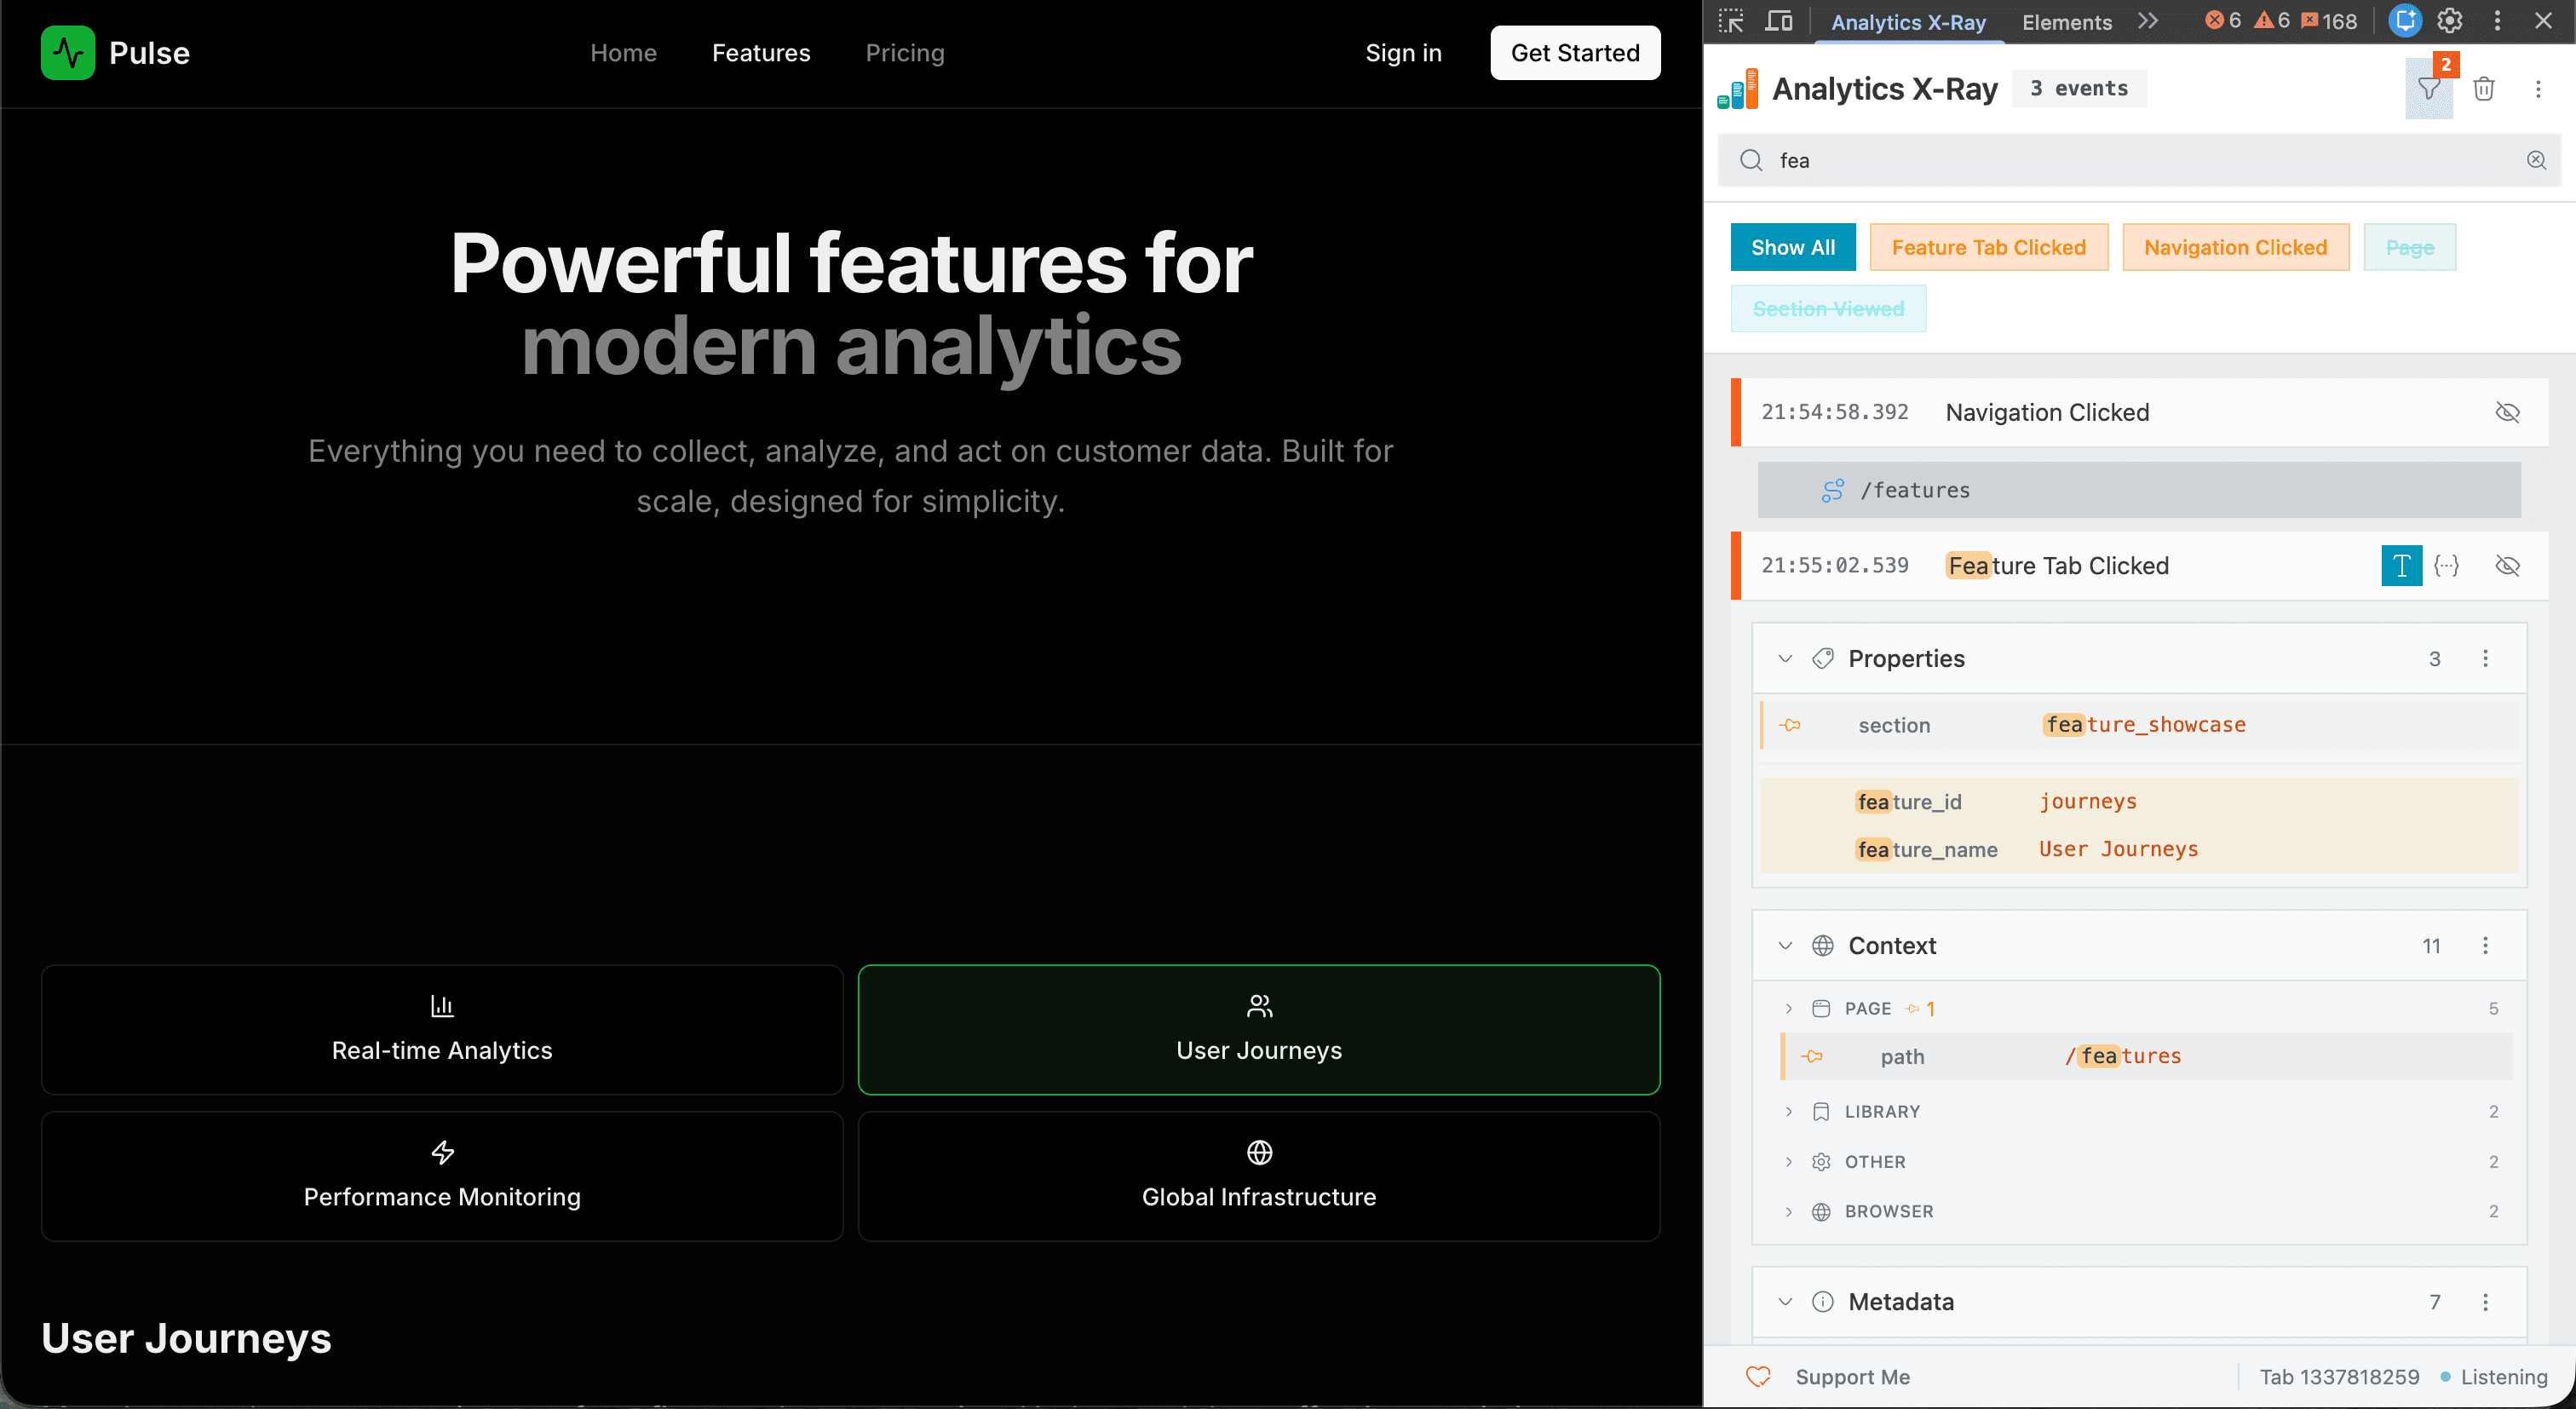Collapse the Properties section
Image resolution: width=2576 pixels, height=1409 pixels.
[1785, 658]
